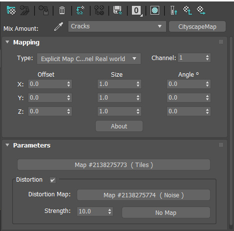Viewport: 234px width, 231px height.
Task: Click Go Forward to Sibling icon
Action: (x=201, y=10)
